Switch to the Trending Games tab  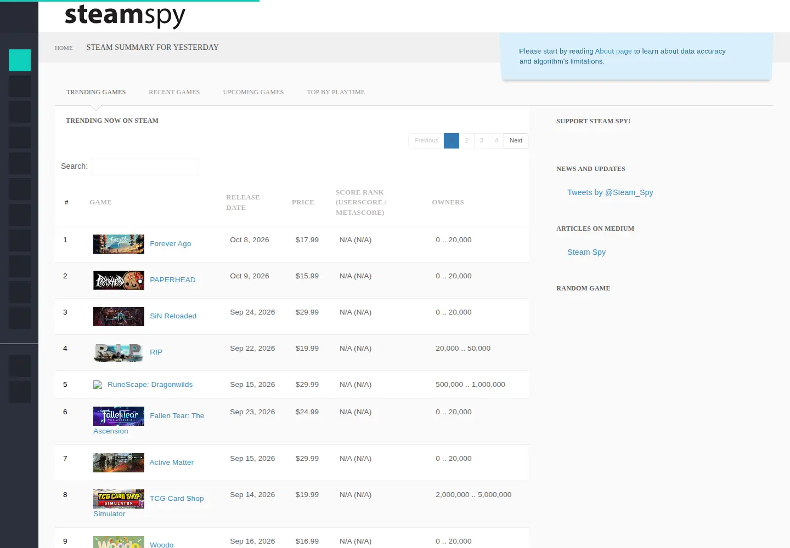pos(96,92)
